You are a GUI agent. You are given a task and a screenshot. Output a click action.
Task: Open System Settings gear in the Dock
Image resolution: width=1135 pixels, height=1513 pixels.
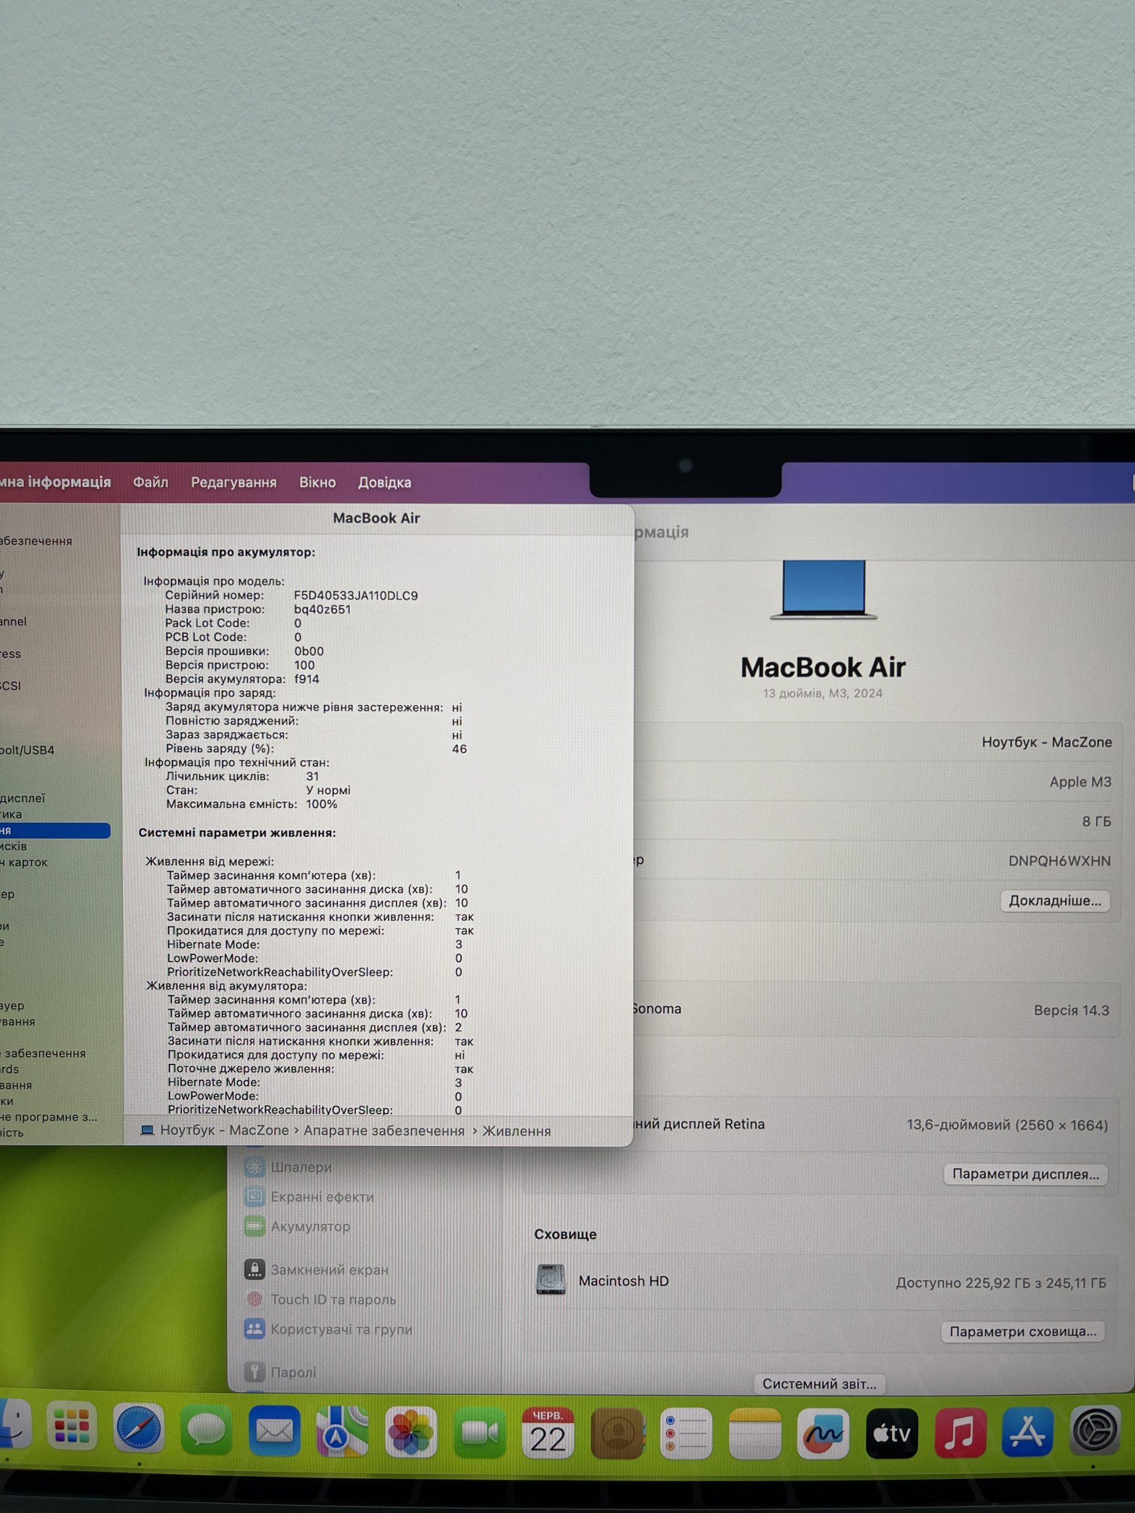(1095, 1430)
